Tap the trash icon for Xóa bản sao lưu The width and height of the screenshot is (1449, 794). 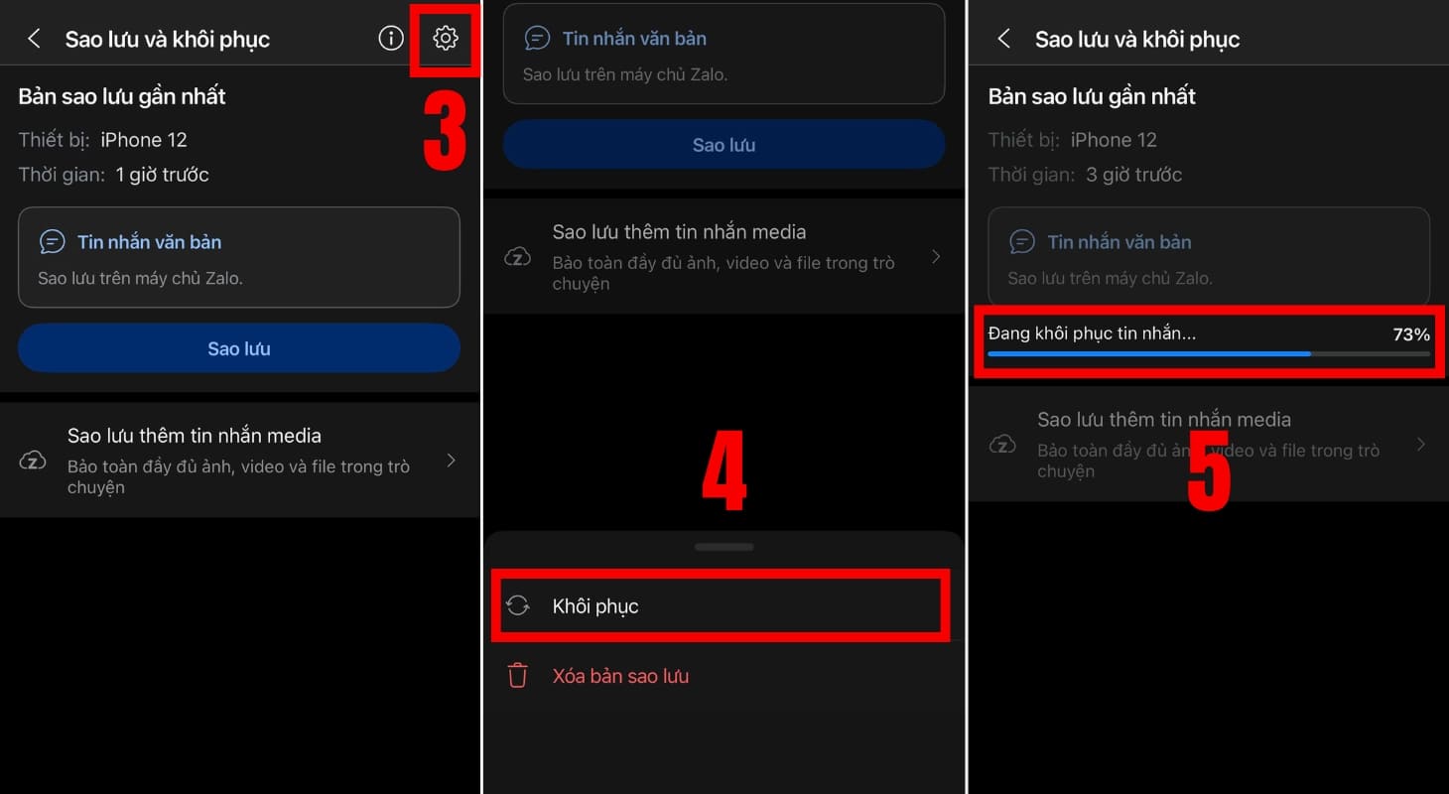coord(517,676)
